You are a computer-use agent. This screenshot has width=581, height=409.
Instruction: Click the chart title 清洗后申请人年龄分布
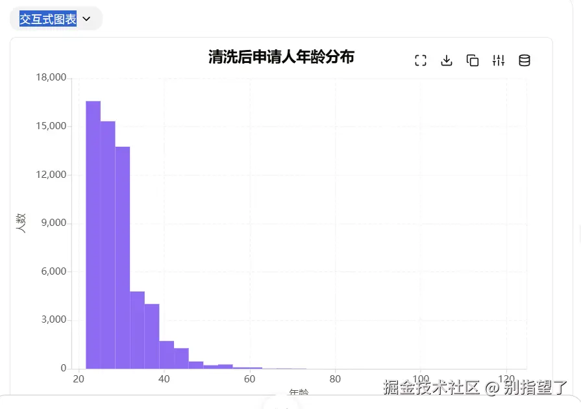pos(281,57)
